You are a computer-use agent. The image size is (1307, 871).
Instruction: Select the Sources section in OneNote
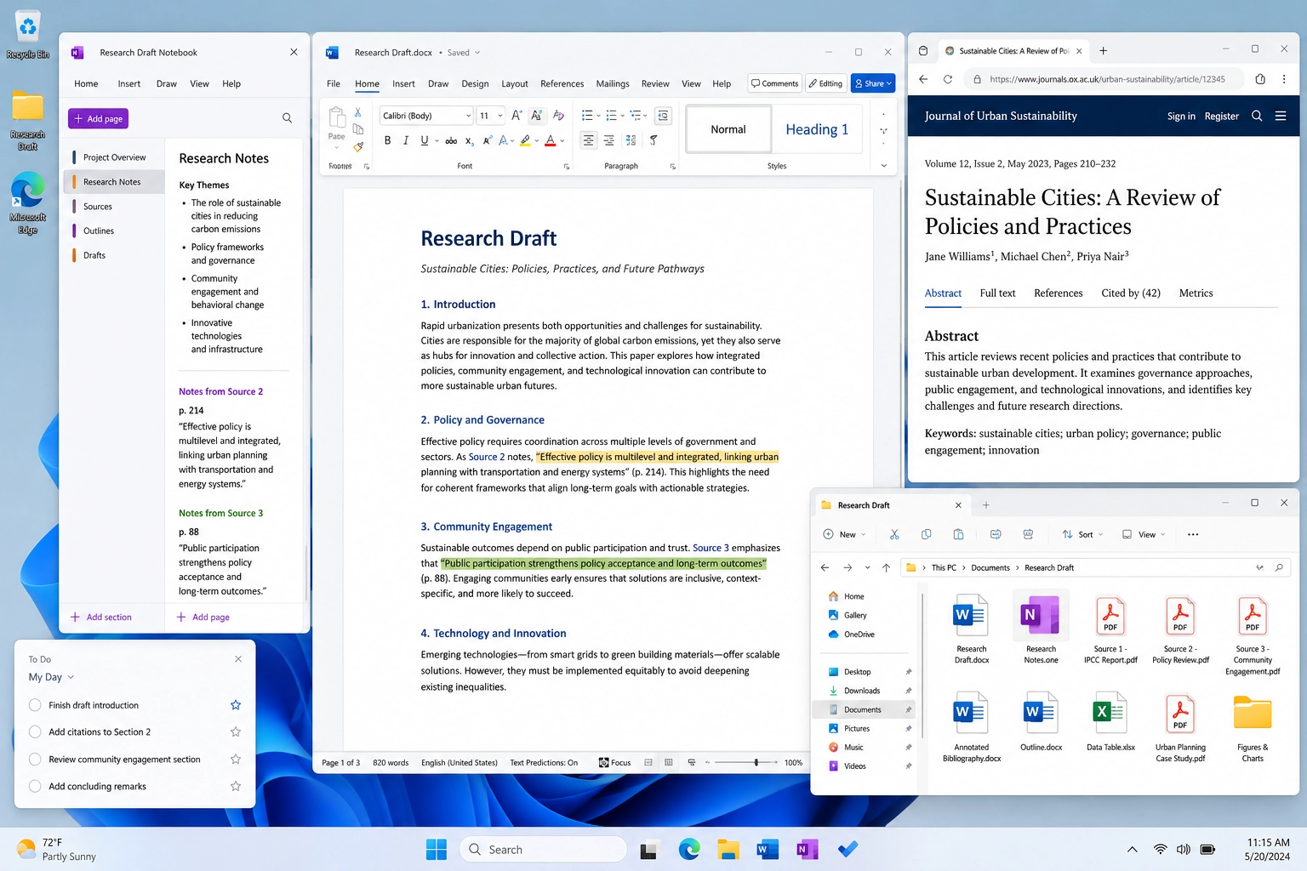tap(114, 206)
